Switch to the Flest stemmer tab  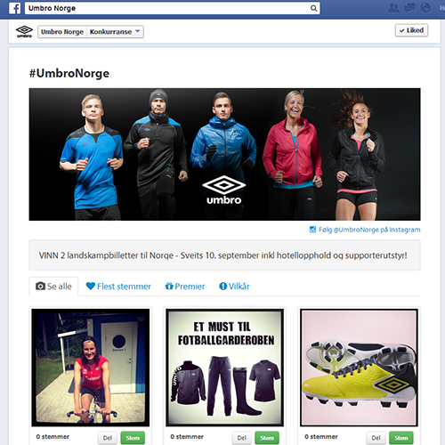point(118,287)
